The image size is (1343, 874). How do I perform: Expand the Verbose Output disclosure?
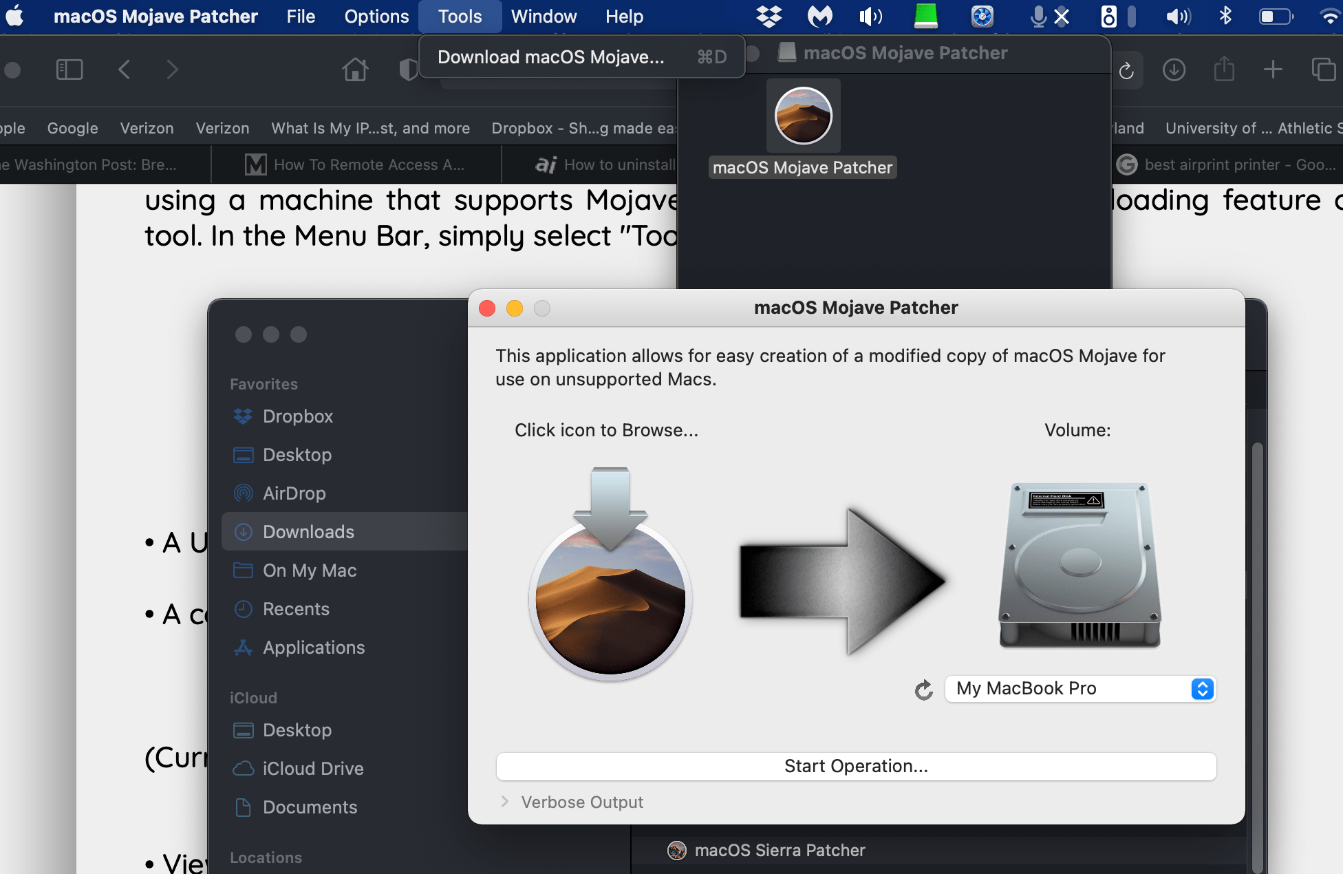coord(505,802)
